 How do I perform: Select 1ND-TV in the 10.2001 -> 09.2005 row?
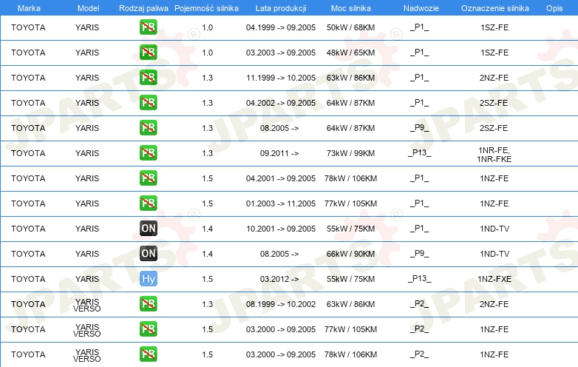tap(494, 229)
